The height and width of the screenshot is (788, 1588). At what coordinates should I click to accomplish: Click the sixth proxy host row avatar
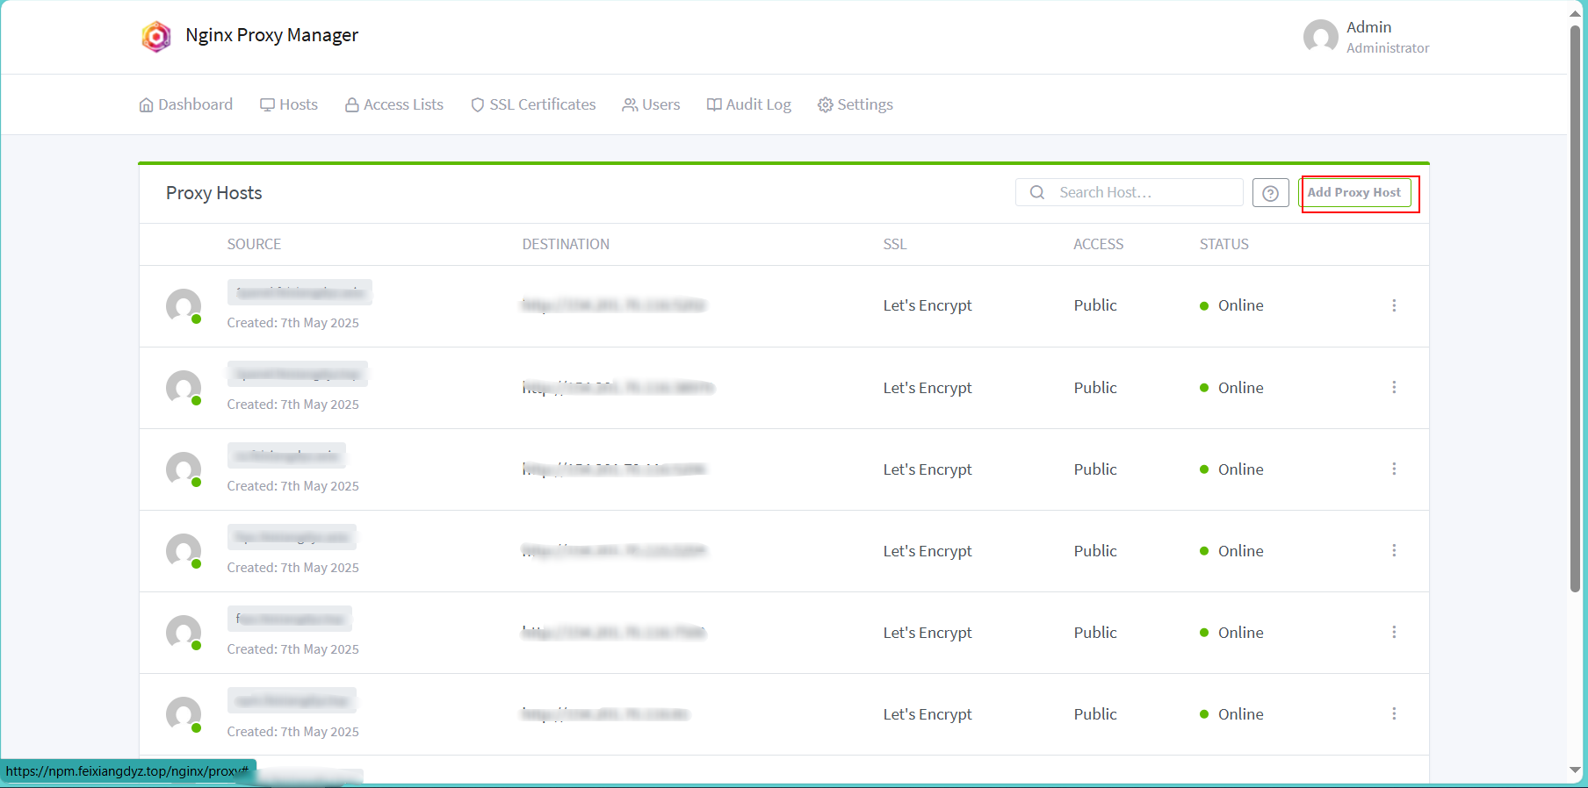pyautogui.click(x=184, y=714)
